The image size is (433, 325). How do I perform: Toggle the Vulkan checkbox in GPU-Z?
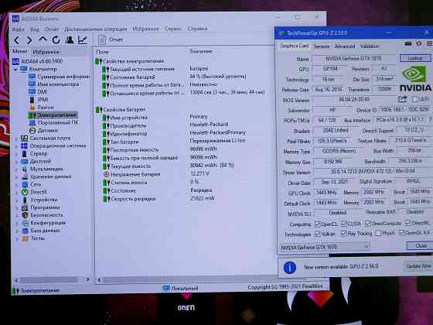click(x=318, y=234)
